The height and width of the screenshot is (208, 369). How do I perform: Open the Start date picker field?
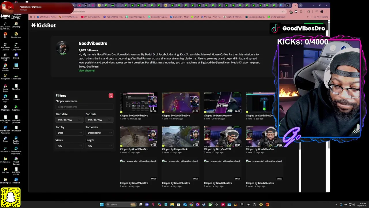tap(69, 120)
